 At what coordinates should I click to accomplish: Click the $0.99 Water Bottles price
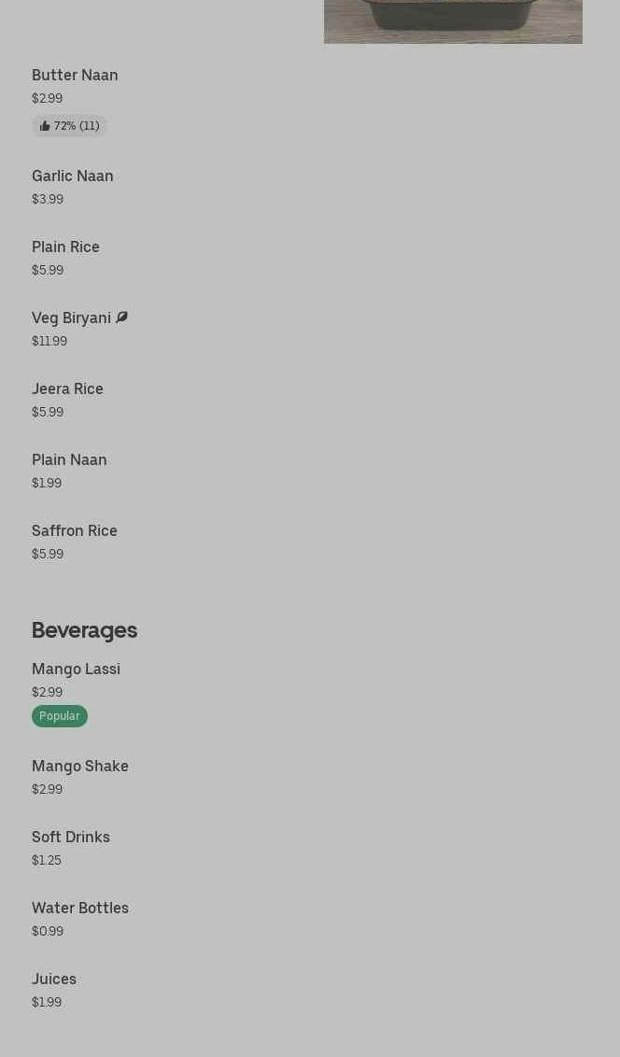tap(48, 931)
